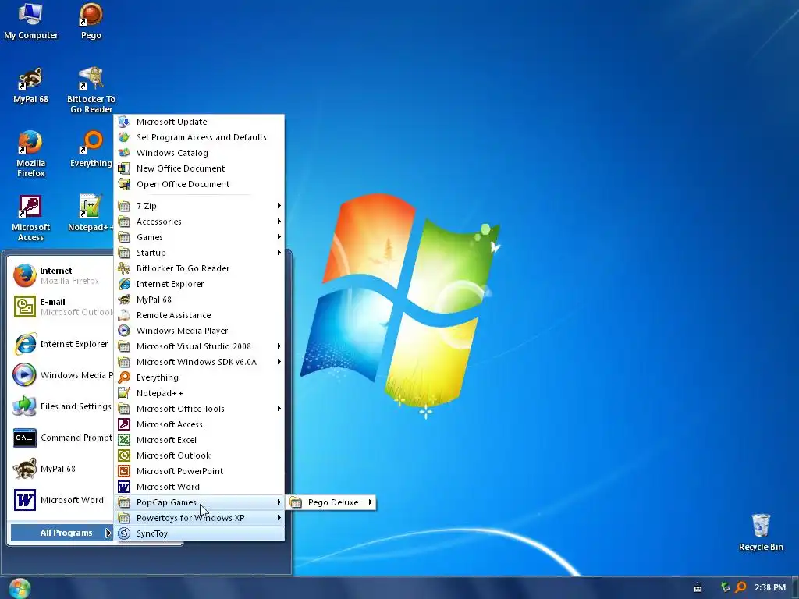Image resolution: width=799 pixels, height=599 pixels.
Task: Choose New Office Document
Action: click(x=199, y=168)
